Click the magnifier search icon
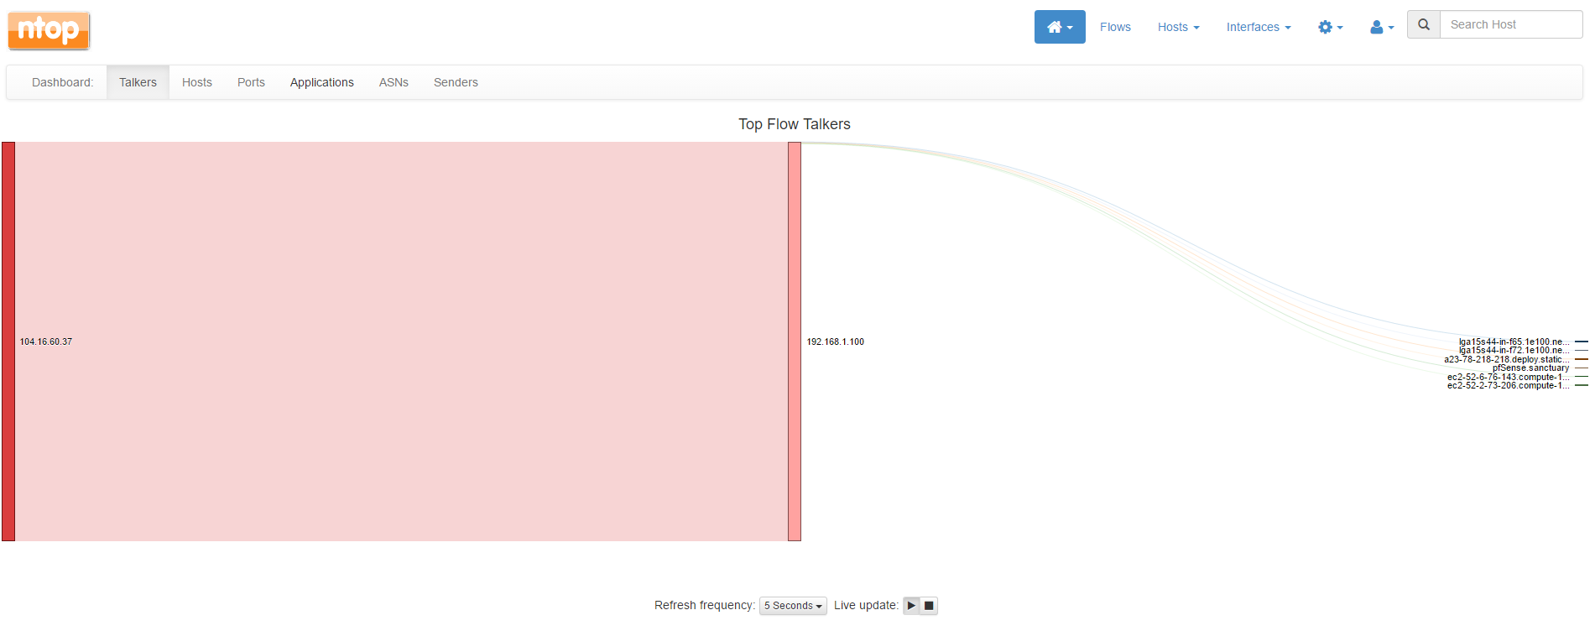The height and width of the screenshot is (631, 1595). pyautogui.click(x=1424, y=24)
